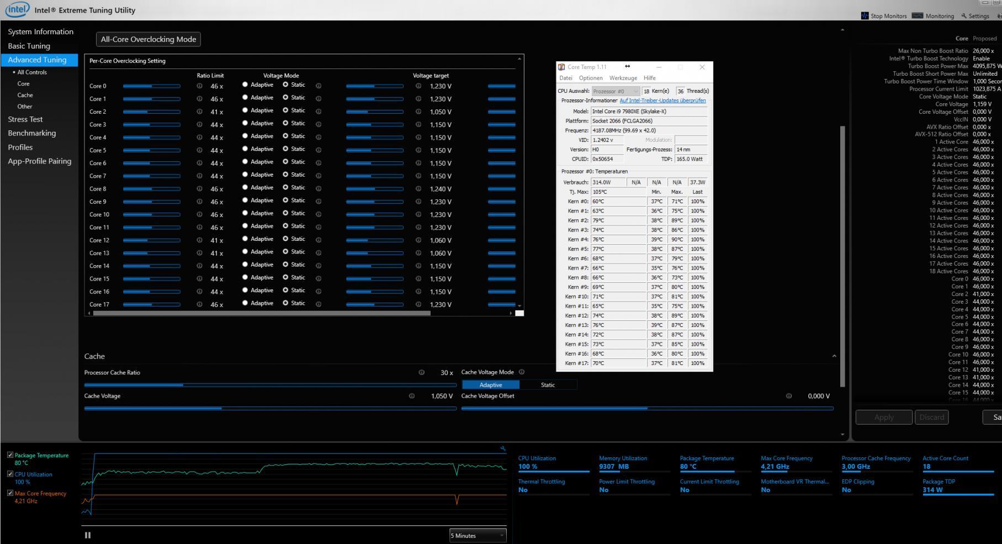Click the Stop Monitors icon
This screenshot has width=1002, height=544.
865,15
